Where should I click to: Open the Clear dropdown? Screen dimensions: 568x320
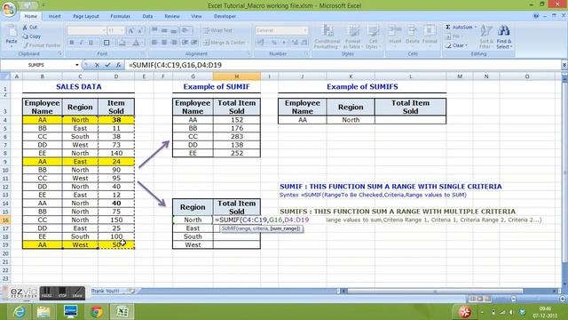coord(457,45)
